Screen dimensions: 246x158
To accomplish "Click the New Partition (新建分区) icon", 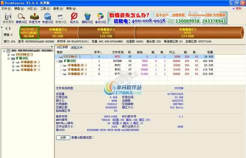I will pyautogui.click(x=61, y=18).
